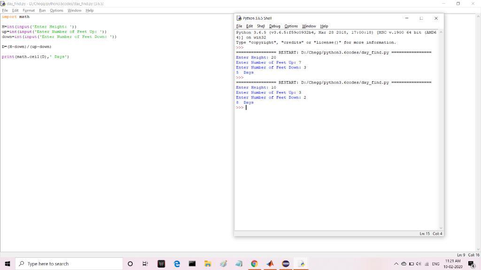Image resolution: width=481 pixels, height=270 pixels.
Task: Open Eclipse from the taskbar
Action: coord(285,264)
